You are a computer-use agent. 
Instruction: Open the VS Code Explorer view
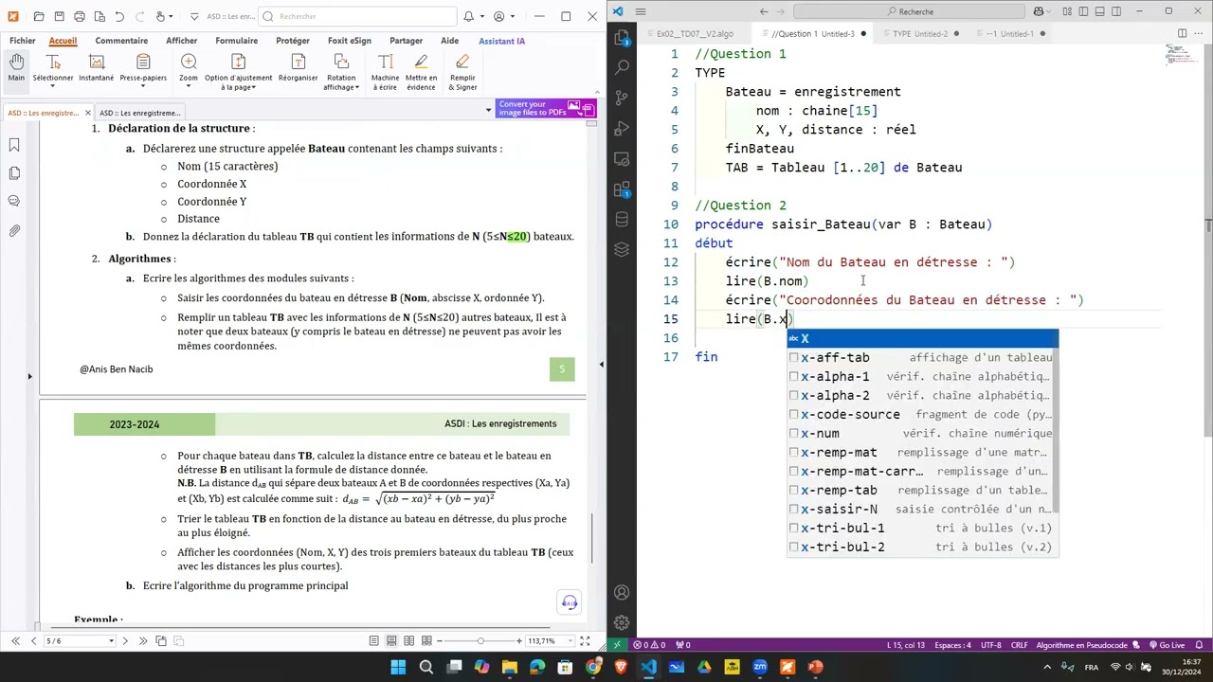pos(622,38)
